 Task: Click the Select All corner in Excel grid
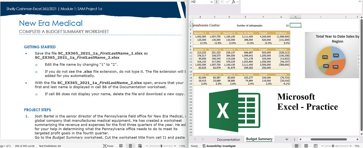191,17
